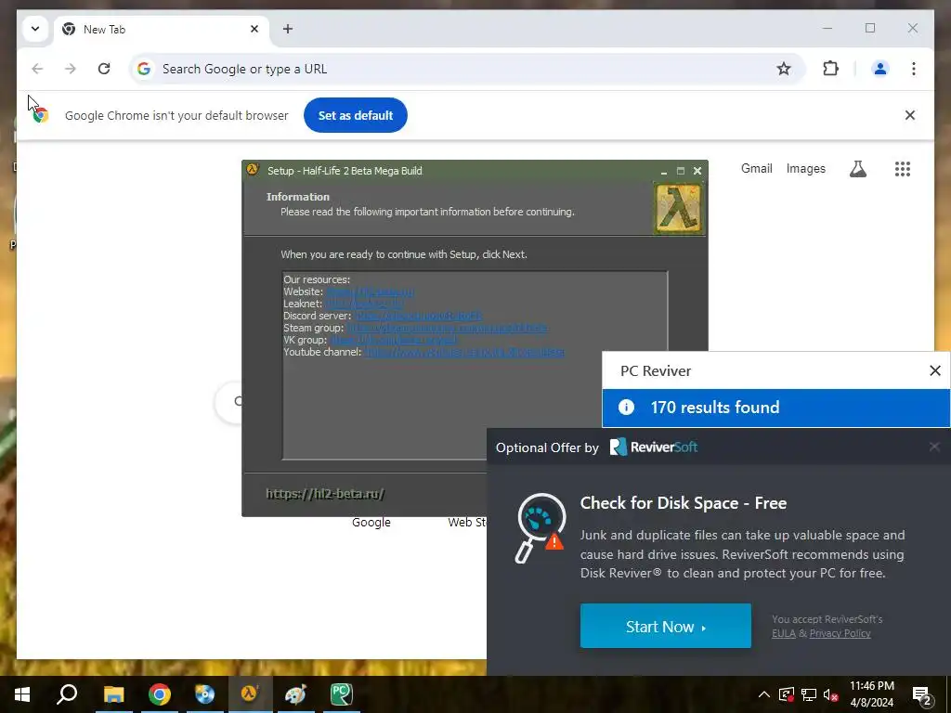The height and width of the screenshot is (713, 951).
Task: Click the Half-Life lambda icon in setup title bar
Action: (x=253, y=170)
